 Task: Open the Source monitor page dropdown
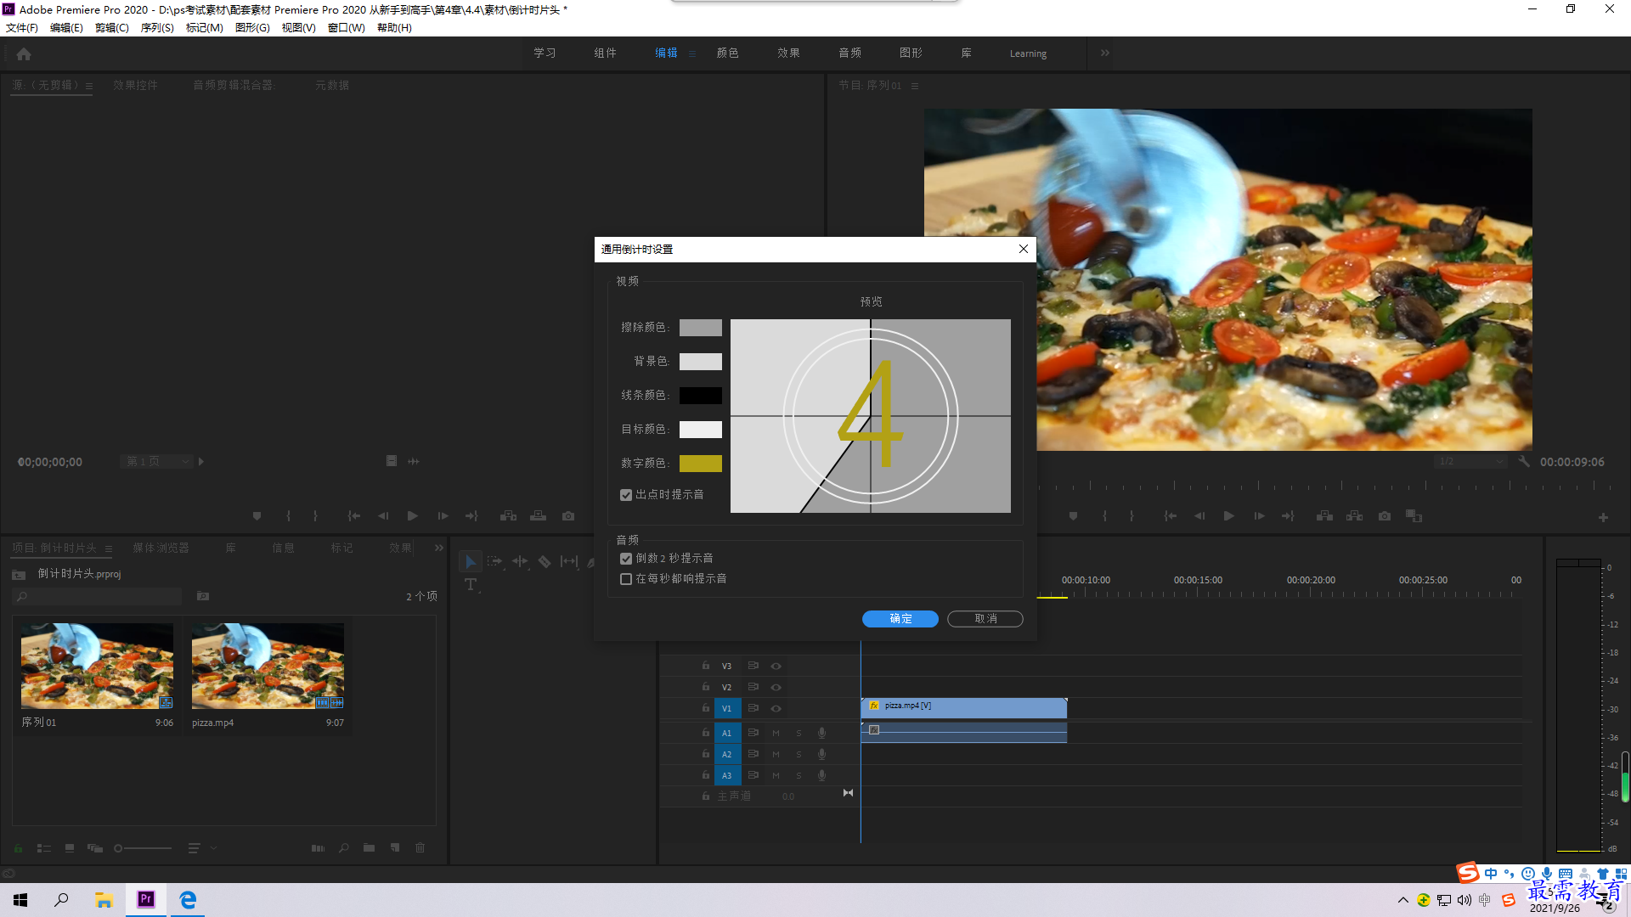156,462
